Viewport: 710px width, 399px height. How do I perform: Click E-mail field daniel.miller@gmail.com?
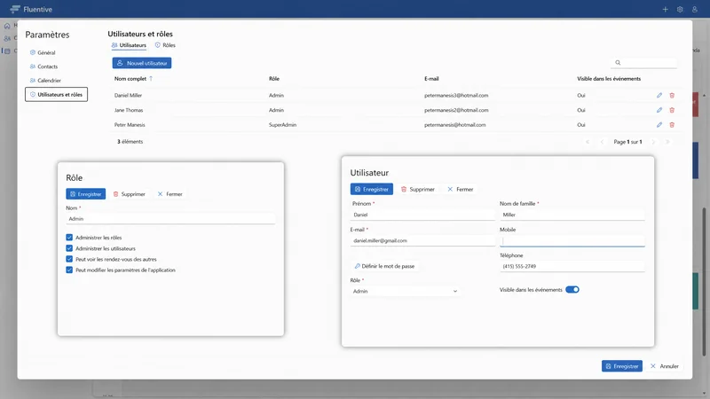pos(422,240)
